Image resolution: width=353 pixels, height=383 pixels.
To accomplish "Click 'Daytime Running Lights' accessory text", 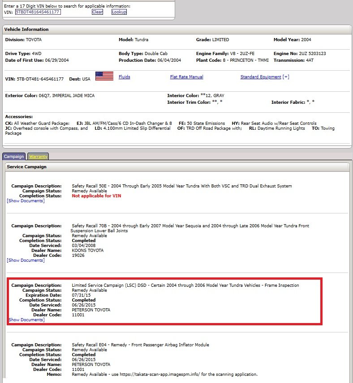I will coord(281,128).
